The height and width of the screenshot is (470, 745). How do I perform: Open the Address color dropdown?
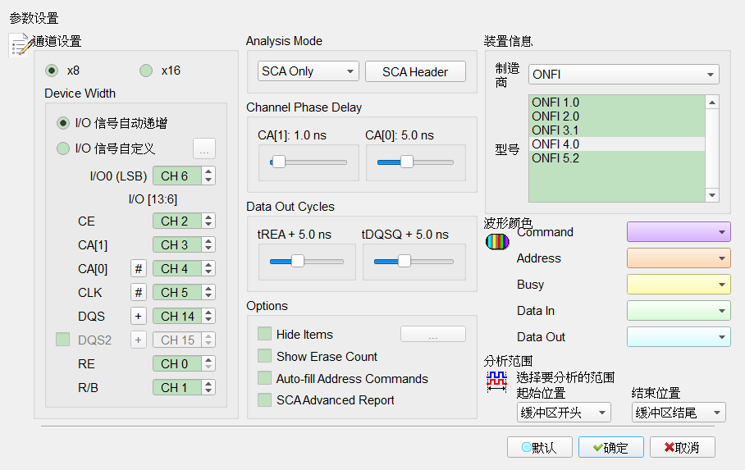[x=679, y=258]
